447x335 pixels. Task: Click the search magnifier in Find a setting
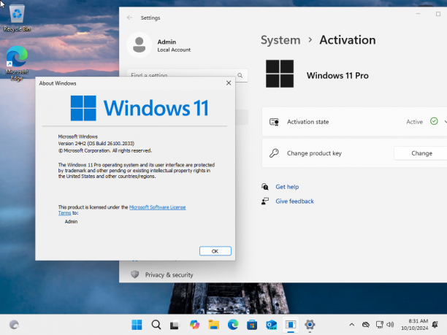tap(240, 75)
